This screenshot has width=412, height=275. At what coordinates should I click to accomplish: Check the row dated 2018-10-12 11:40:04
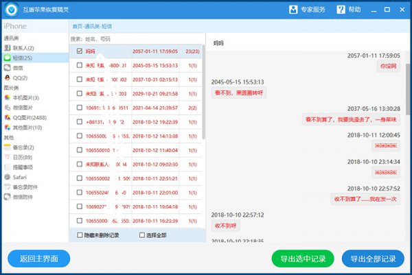click(80, 150)
